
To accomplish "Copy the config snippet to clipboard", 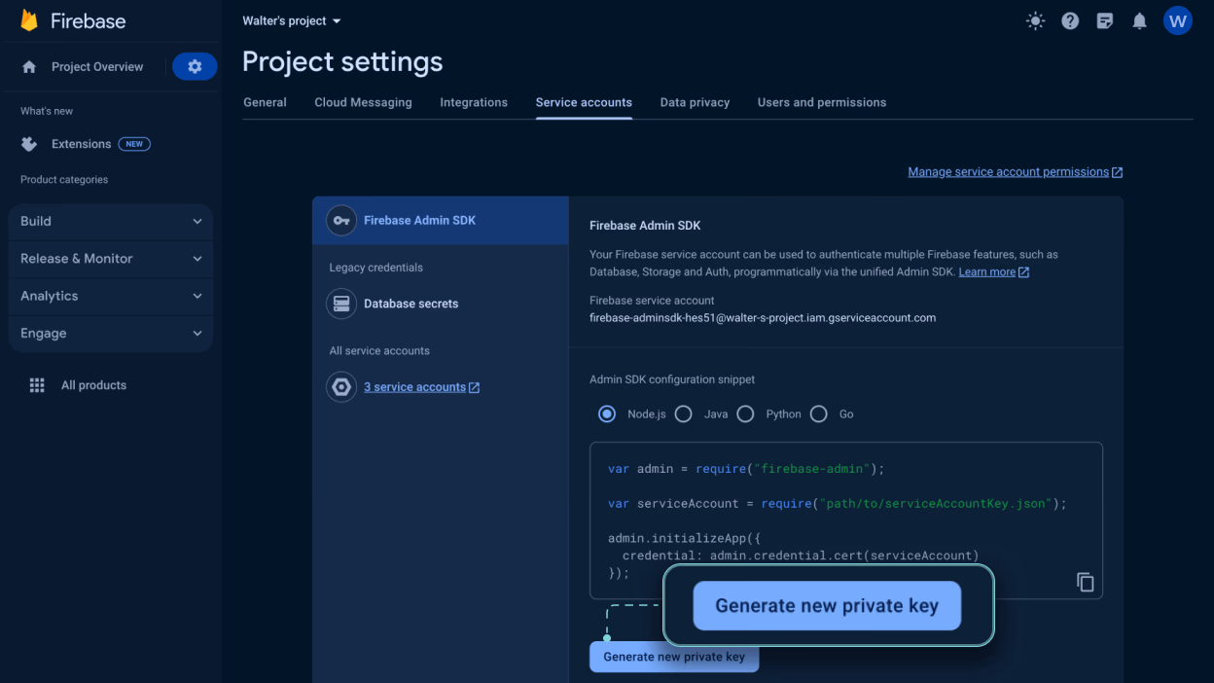I will pos(1085,582).
